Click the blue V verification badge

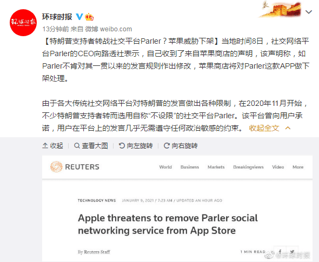click(x=79, y=17)
